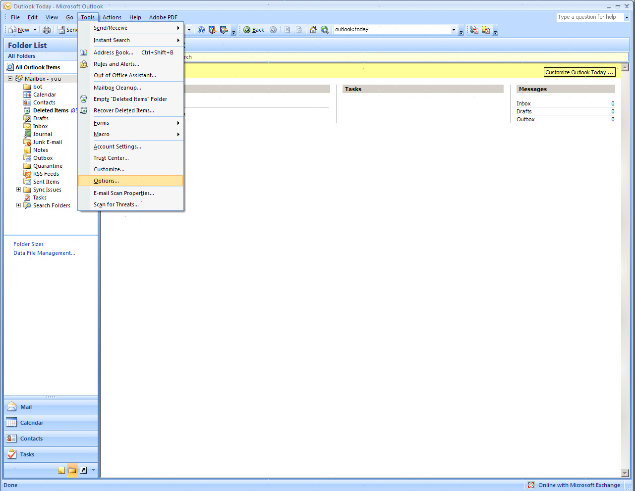
Task: Click the scroll down arrow of Outlook Today pane
Action: (x=625, y=473)
